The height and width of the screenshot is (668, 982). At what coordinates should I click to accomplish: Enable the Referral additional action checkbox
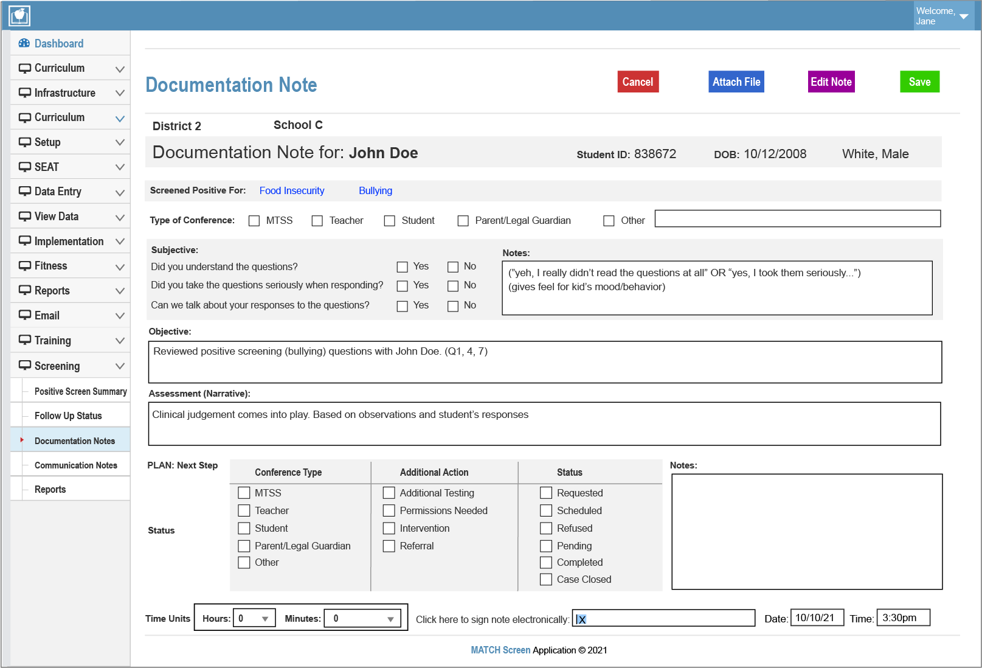[x=389, y=546]
